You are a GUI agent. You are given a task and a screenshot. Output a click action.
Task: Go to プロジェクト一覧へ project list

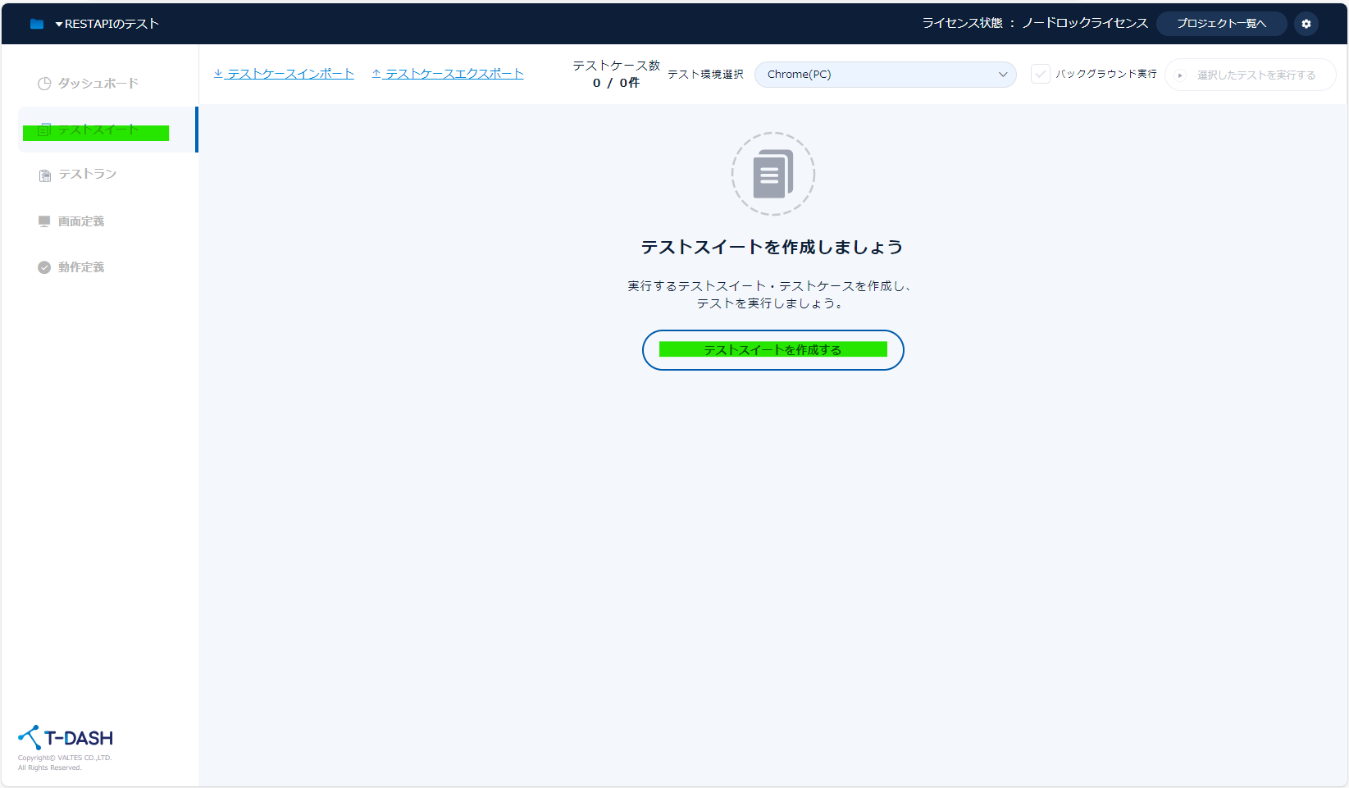[x=1221, y=23]
